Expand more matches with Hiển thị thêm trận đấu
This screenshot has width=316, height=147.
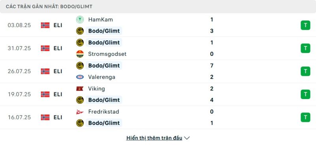154,138
